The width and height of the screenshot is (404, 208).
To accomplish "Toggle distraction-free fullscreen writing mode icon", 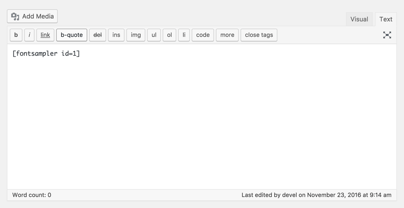I will tap(387, 35).
